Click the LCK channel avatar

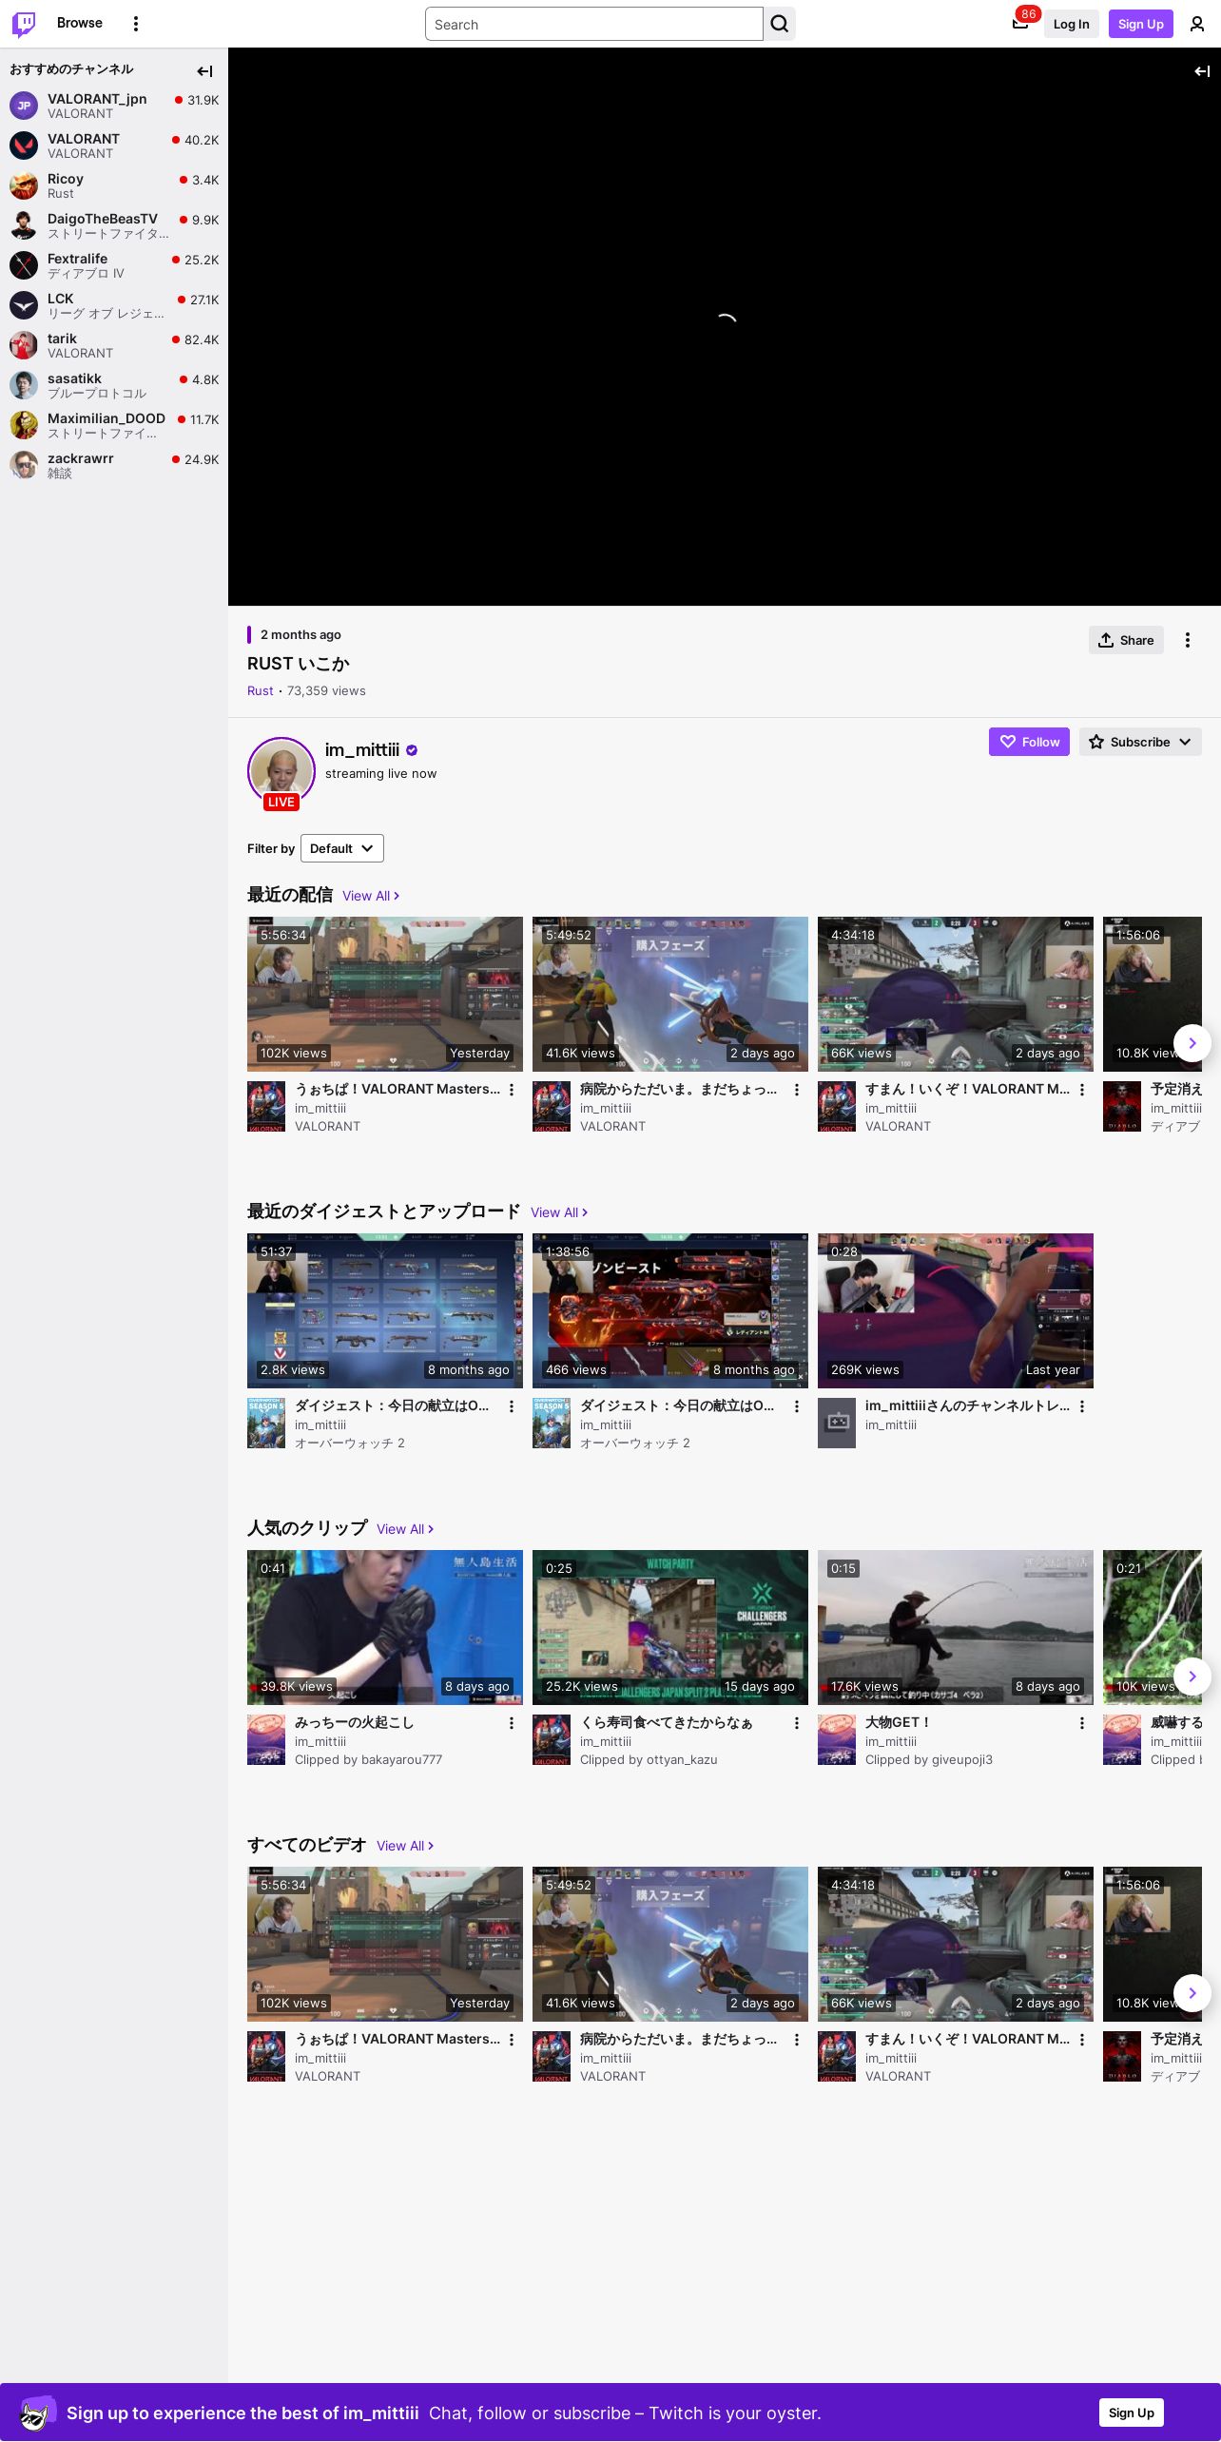tap(24, 305)
